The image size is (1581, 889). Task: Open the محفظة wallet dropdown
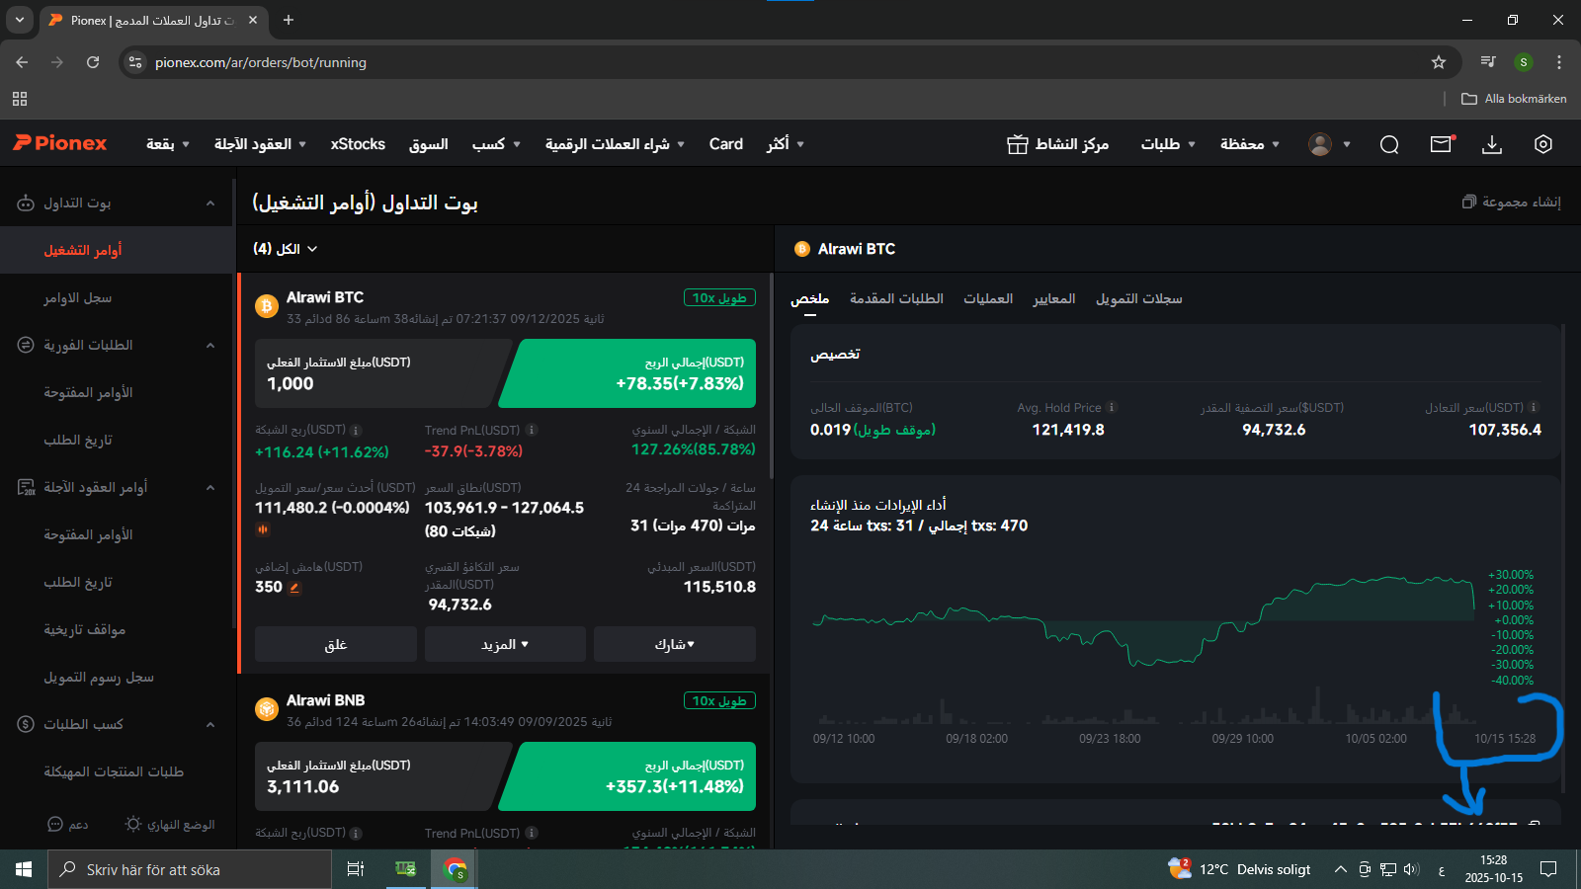1250,144
